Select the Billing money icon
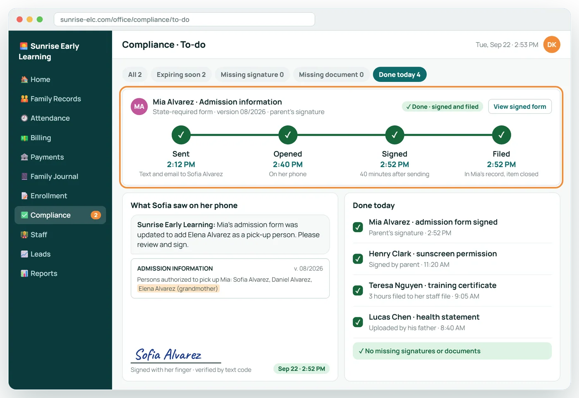 point(24,138)
